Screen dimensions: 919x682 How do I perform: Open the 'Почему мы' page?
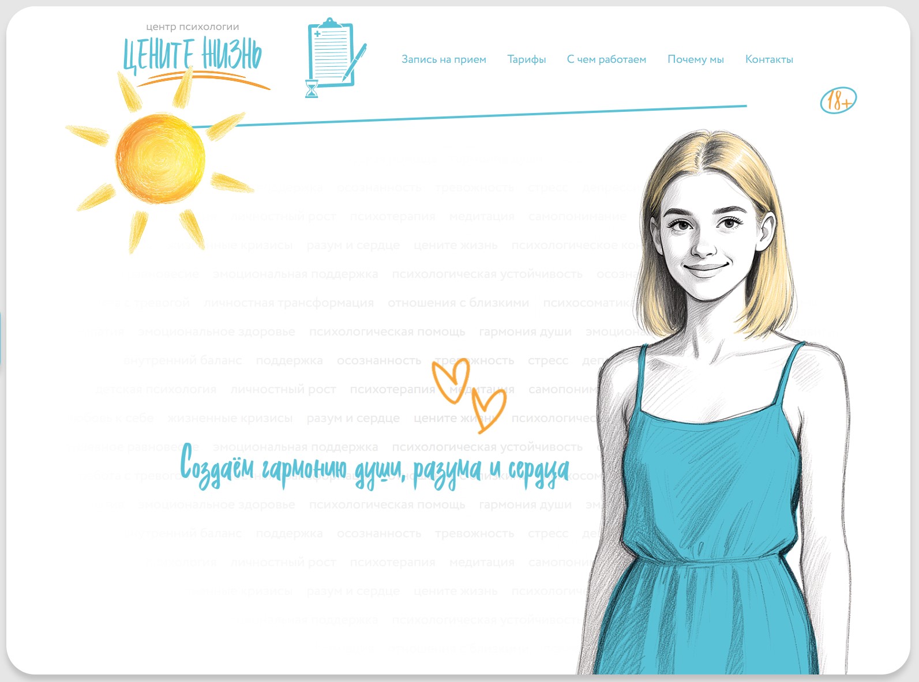pos(695,59)
